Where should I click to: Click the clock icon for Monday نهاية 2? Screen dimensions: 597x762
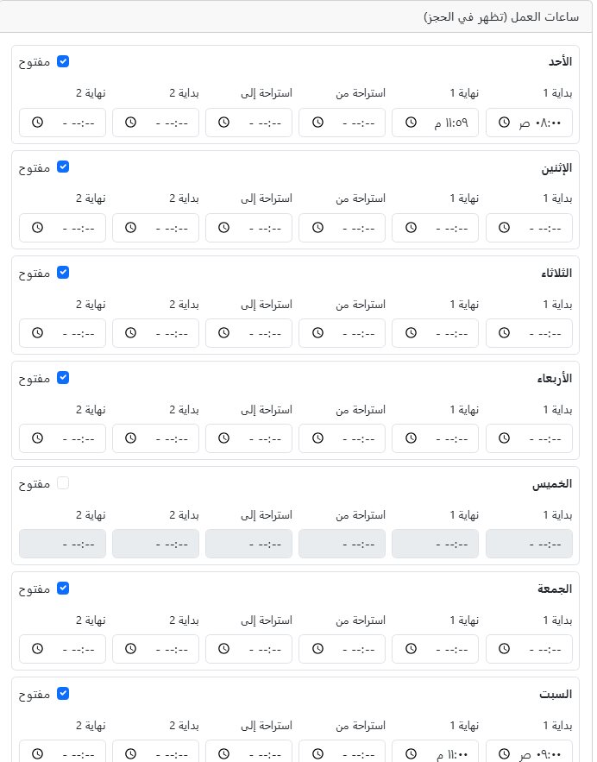click(x=37, y=228)
